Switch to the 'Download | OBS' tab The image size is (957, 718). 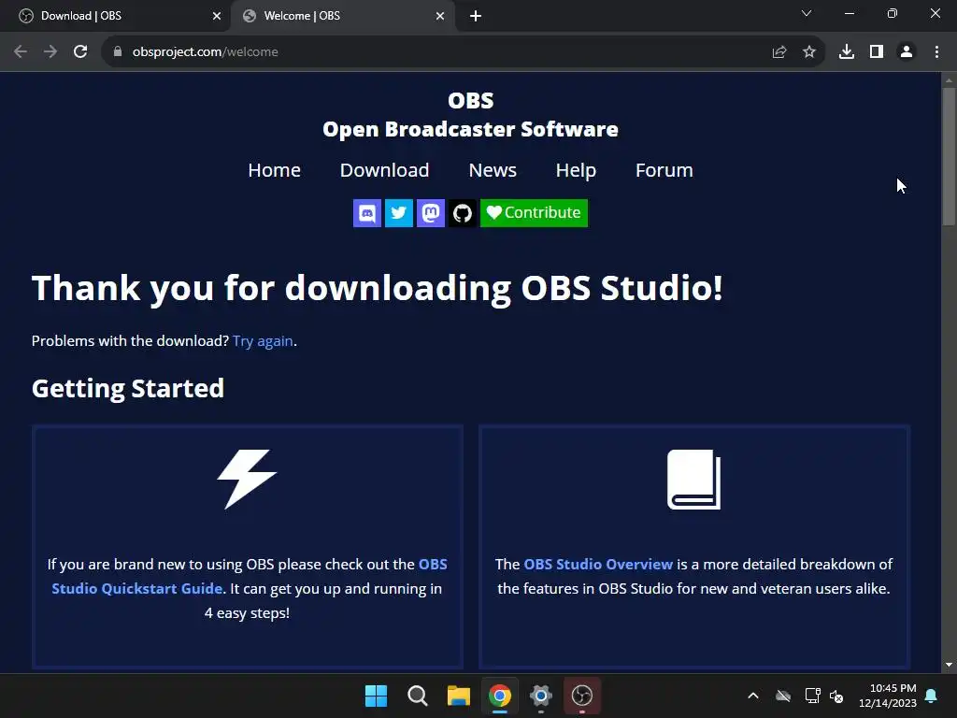coord(115,16)
